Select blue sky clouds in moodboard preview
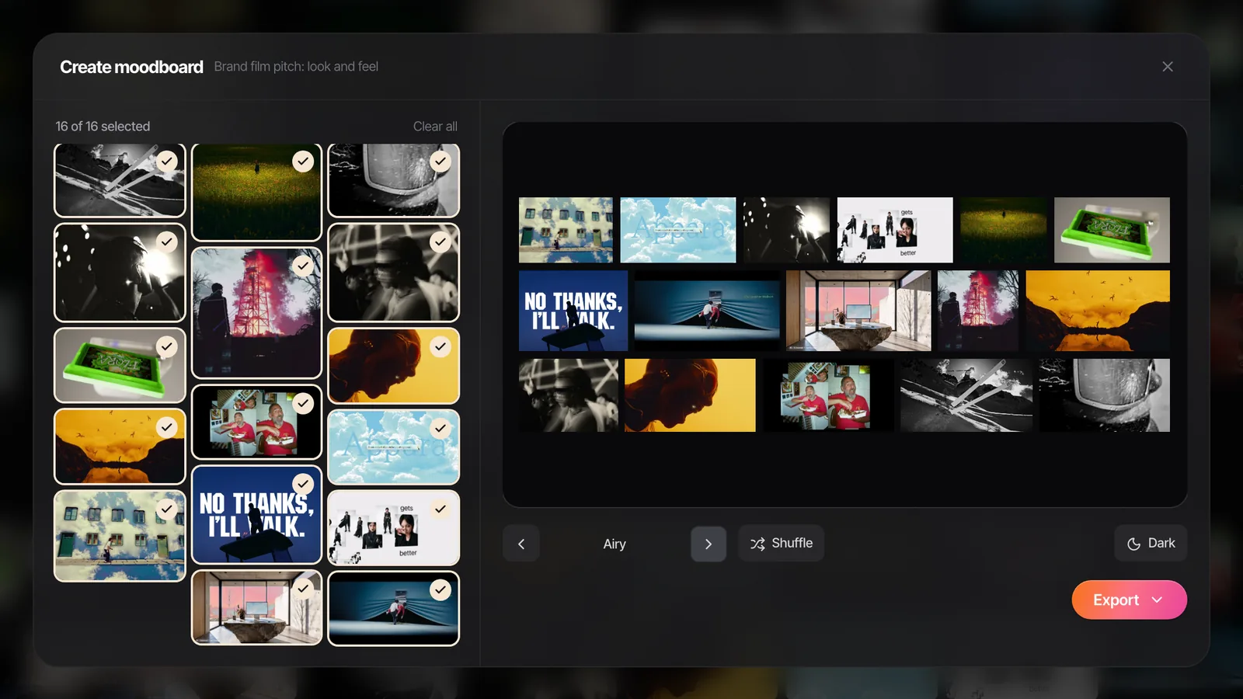Screen dimensions: 1243x699 click(x=678, y=230)
